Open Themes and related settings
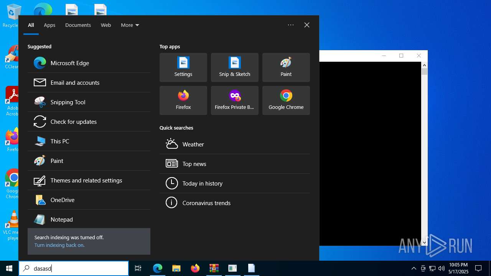Screen dimensions: 491x276 coord(89,180)
